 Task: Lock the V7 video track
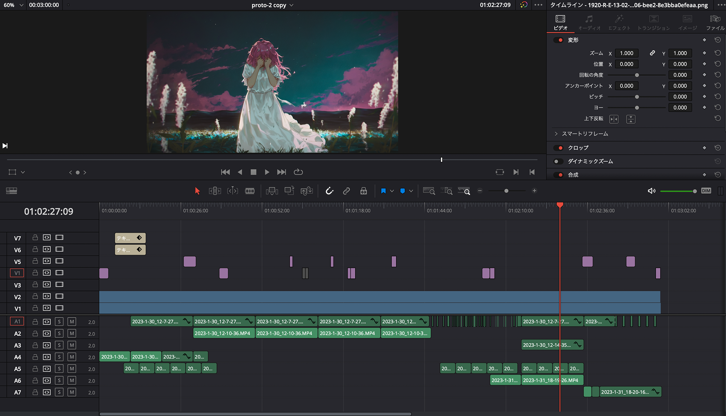pyautogui.click(x=35, y=237)
